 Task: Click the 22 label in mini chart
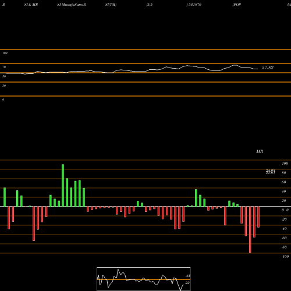click(x=187, y=283)
